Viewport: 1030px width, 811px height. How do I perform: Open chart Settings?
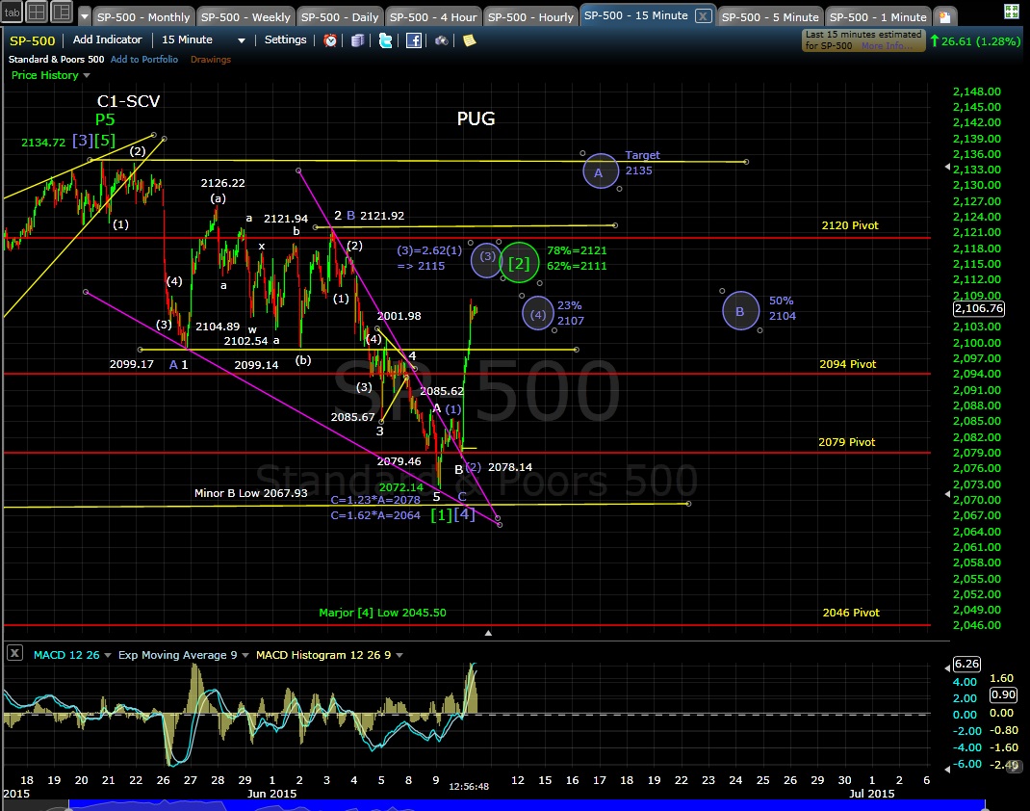[x=285, y=39]
